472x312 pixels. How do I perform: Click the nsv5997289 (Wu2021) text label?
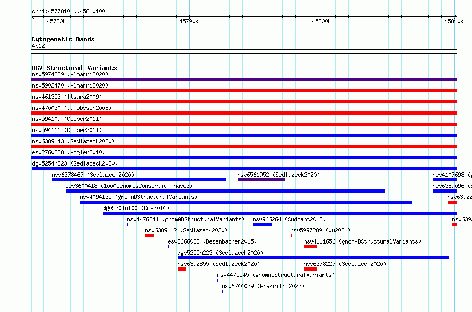[320, 230]
